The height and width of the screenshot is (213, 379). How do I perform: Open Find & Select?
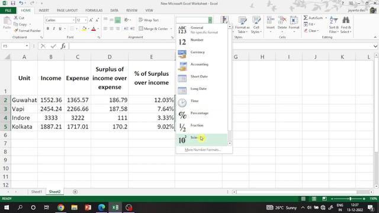point(346,25)
